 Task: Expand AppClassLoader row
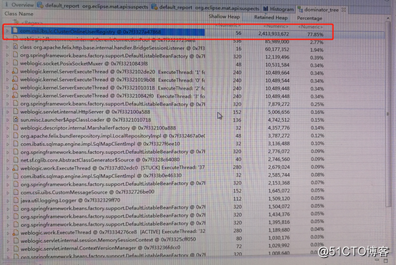(x=8, y=120)
